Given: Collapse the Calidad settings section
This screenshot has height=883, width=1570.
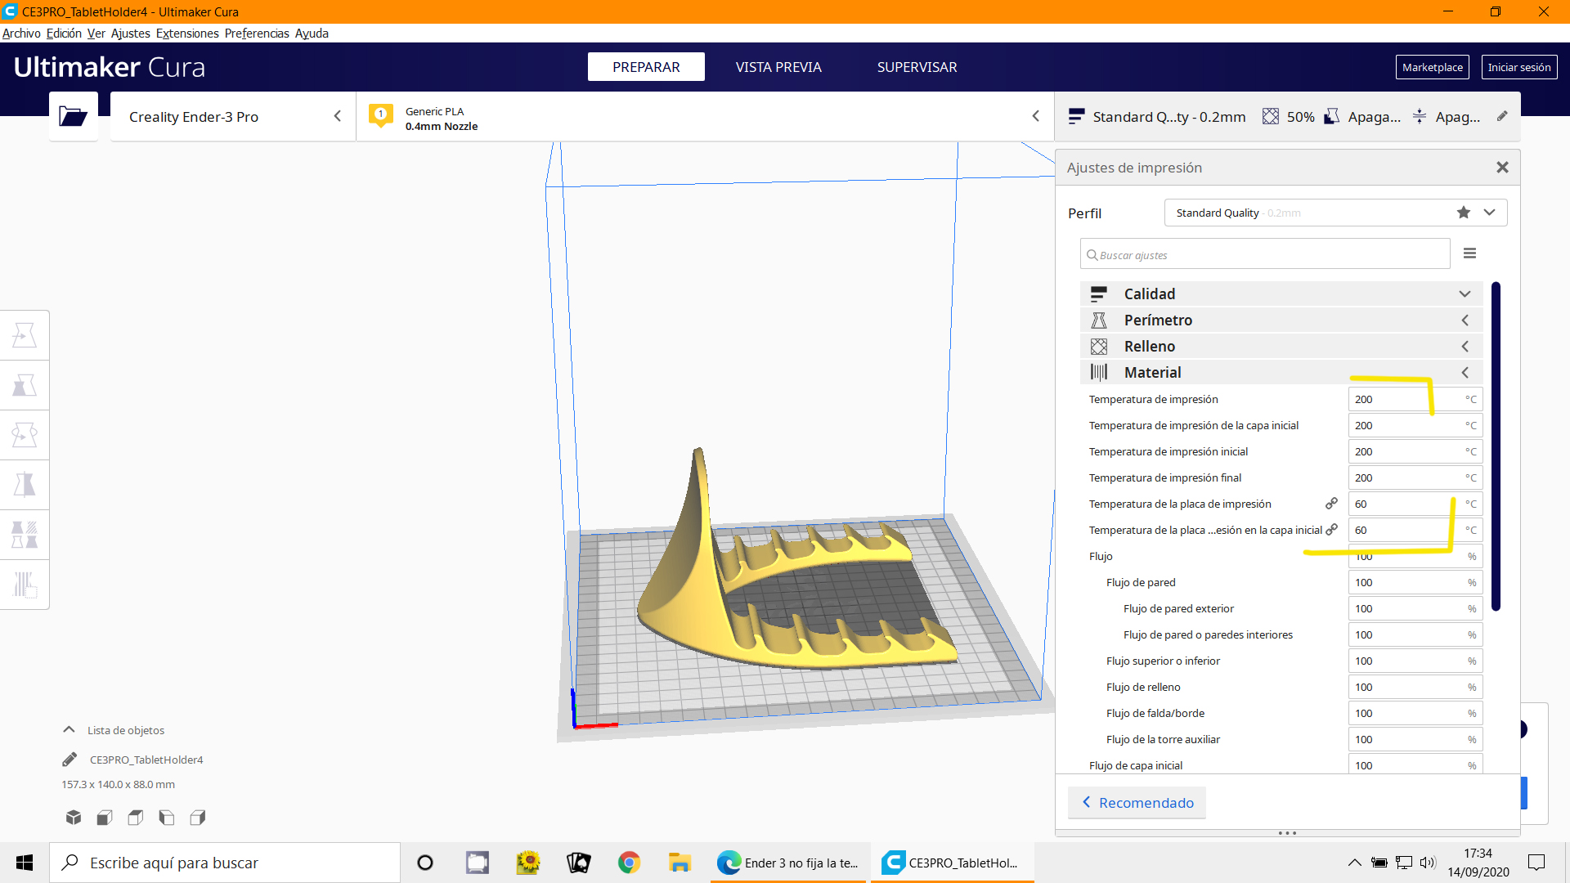Looking at the screenshot, I should pos(1465,294).
